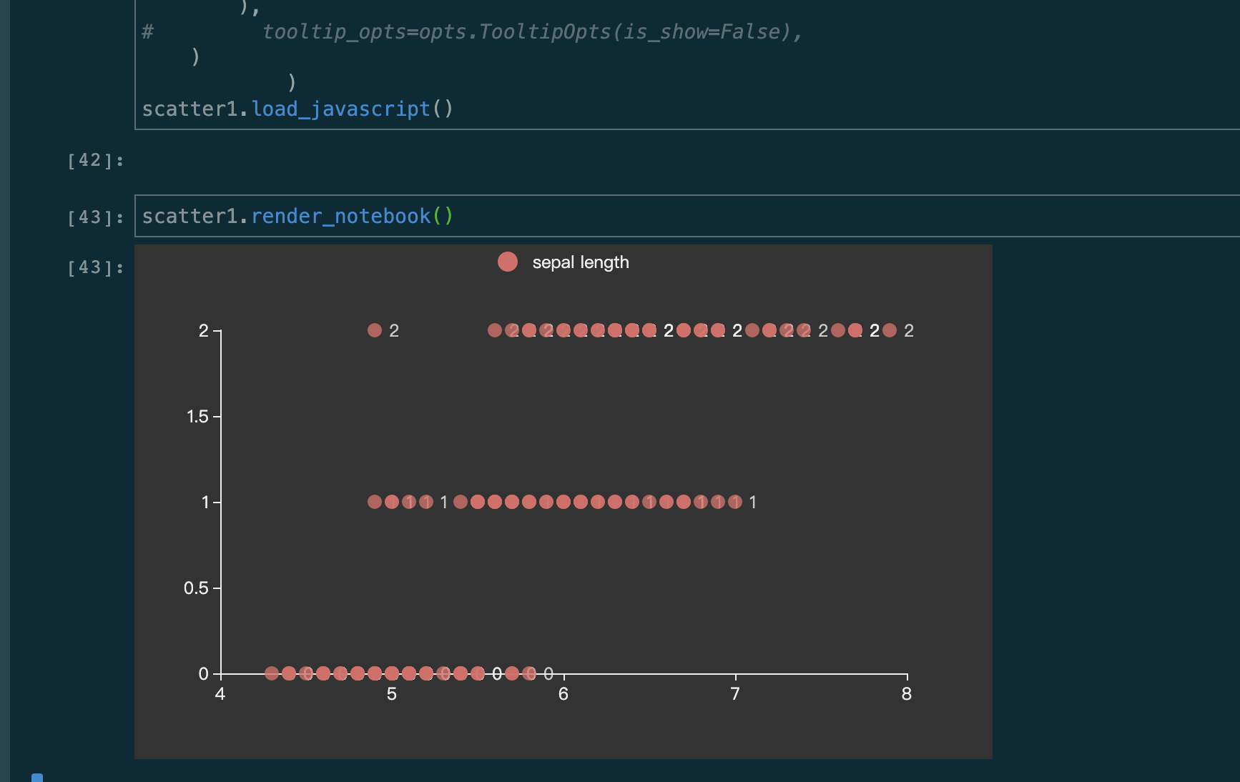Click the isolated point near x=4.9 at y=2
This screenshot has width=1240, height=782.
(375, 330)
